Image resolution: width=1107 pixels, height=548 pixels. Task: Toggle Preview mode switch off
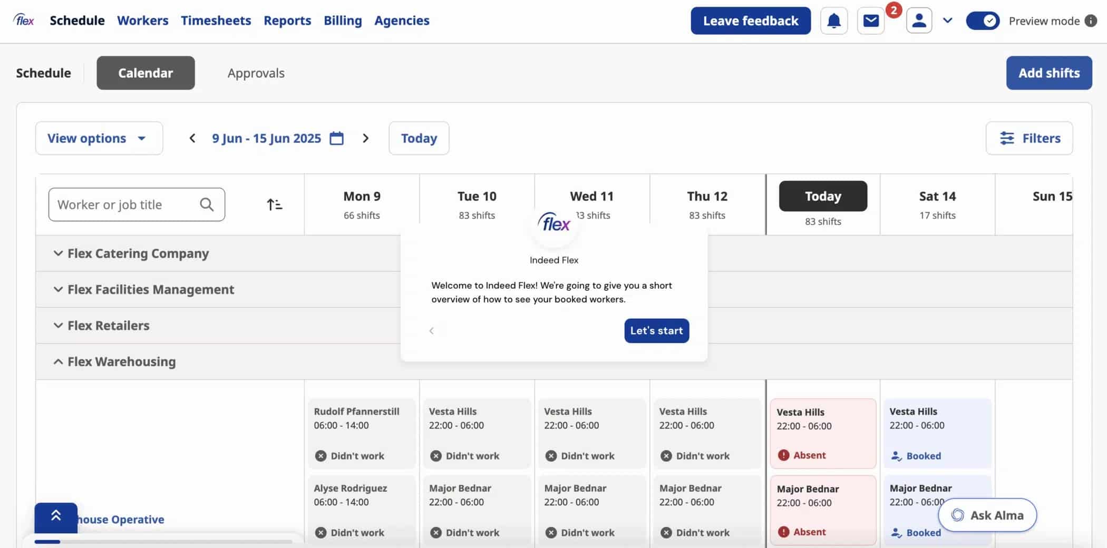point(982,21)
